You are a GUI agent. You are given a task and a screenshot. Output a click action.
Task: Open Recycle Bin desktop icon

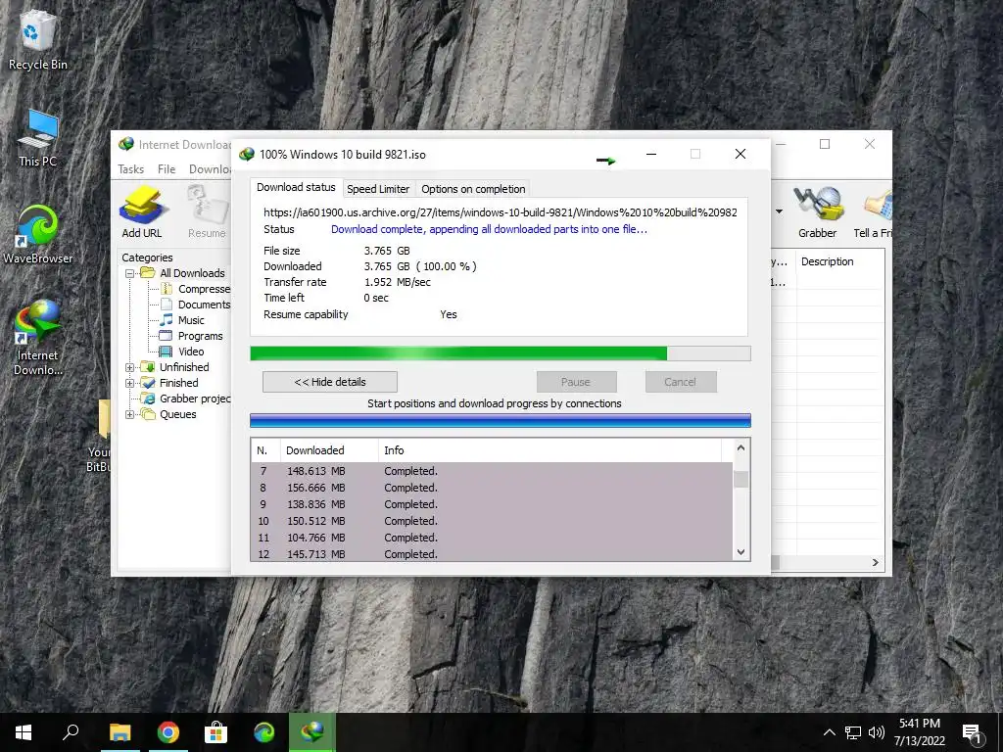[38, 39]
